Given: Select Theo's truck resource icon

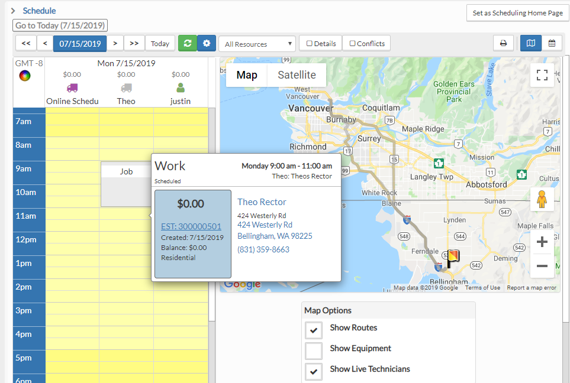Looking at the screenshot, I should (x=125, y=87).
